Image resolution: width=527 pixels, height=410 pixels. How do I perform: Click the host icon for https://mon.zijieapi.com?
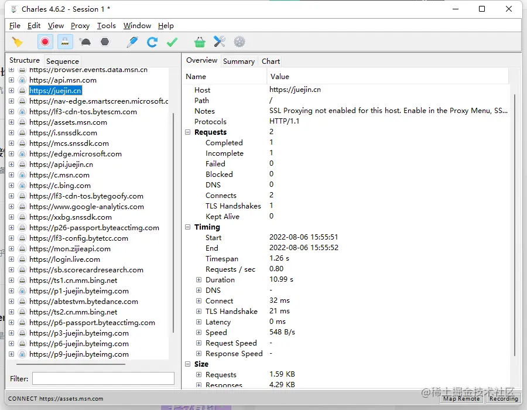[x=22, y=249]
